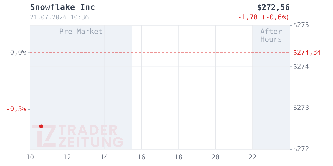Select the Pre-Market session label
The image size is (333, 166).
[81, 32]
